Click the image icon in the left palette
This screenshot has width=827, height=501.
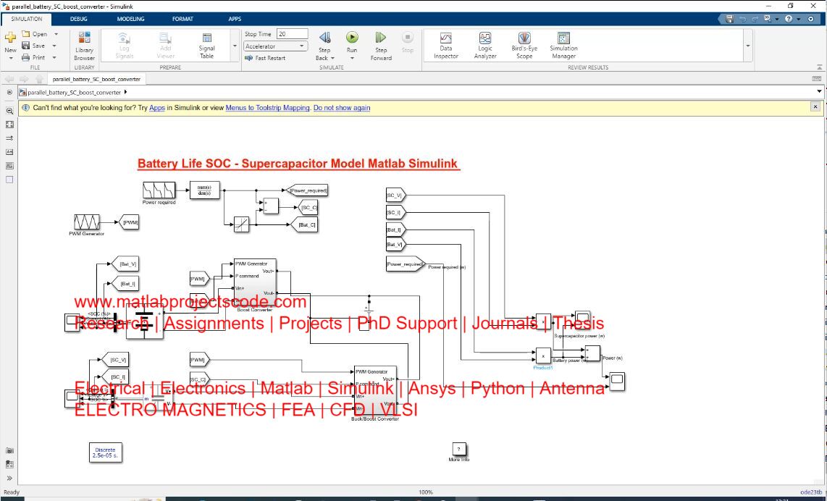pyautogui.click(x=9, y=166)
